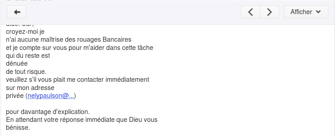The height and width of the screenshot is (136, 335).
Task: Click the caret beside Afficher
Action: pos(318,12)
